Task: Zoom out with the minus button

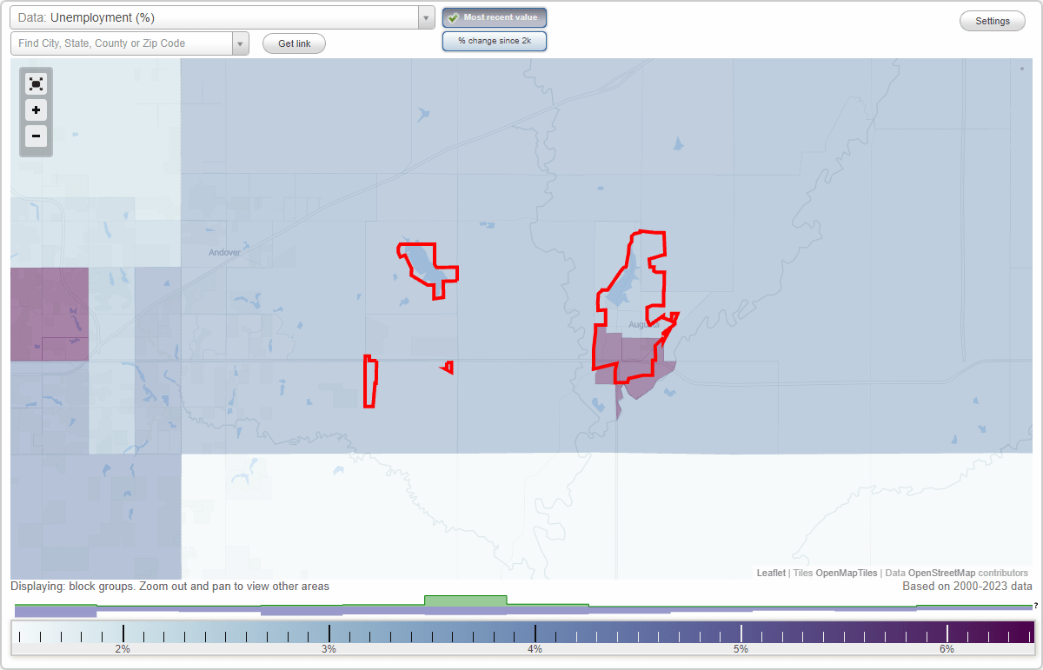Action: point(36,136)
